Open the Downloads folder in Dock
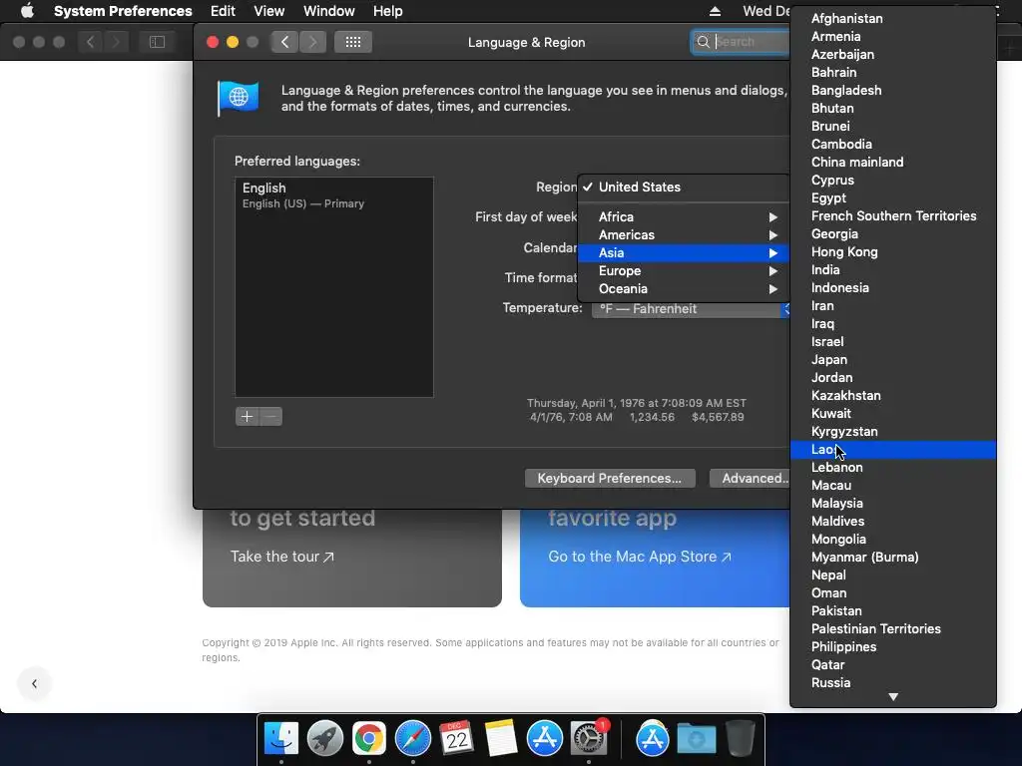Screen dimensions: 1022x766 point(696,739)
